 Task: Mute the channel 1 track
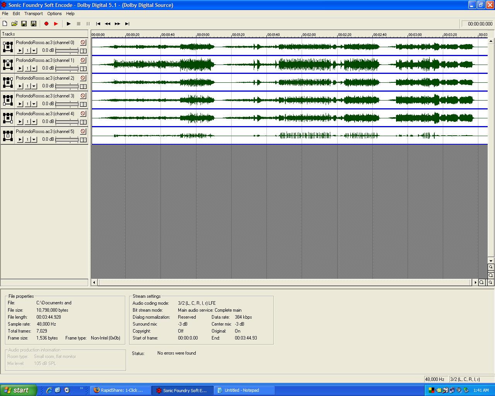(x=83, y=60)
